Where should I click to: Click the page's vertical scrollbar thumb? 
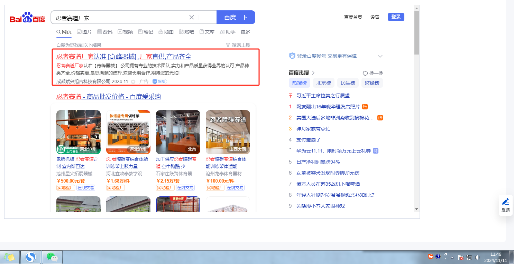tap(416, 33)
